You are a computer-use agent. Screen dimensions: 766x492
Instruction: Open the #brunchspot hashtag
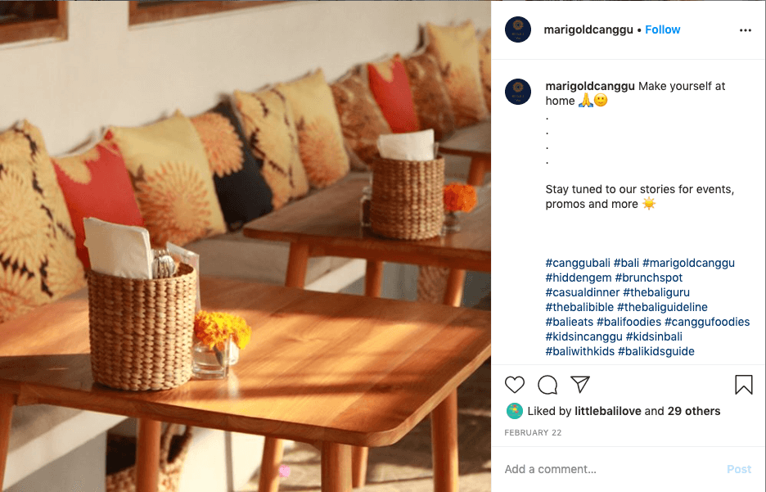(648, 278)
